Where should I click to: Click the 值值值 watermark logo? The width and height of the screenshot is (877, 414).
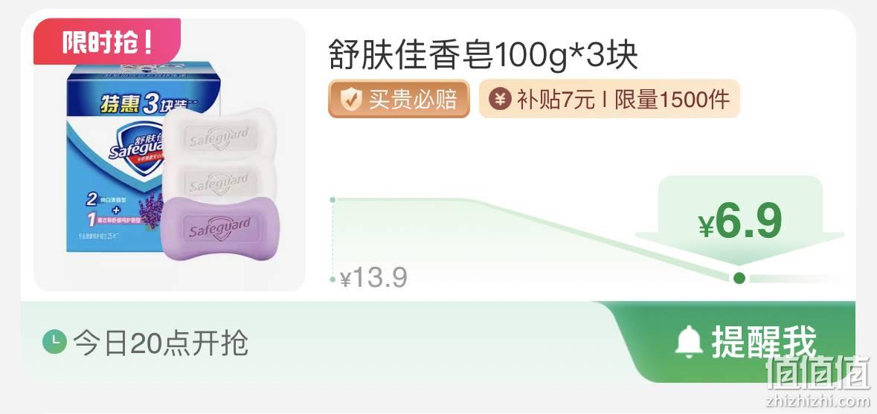(x=817, y=372)
